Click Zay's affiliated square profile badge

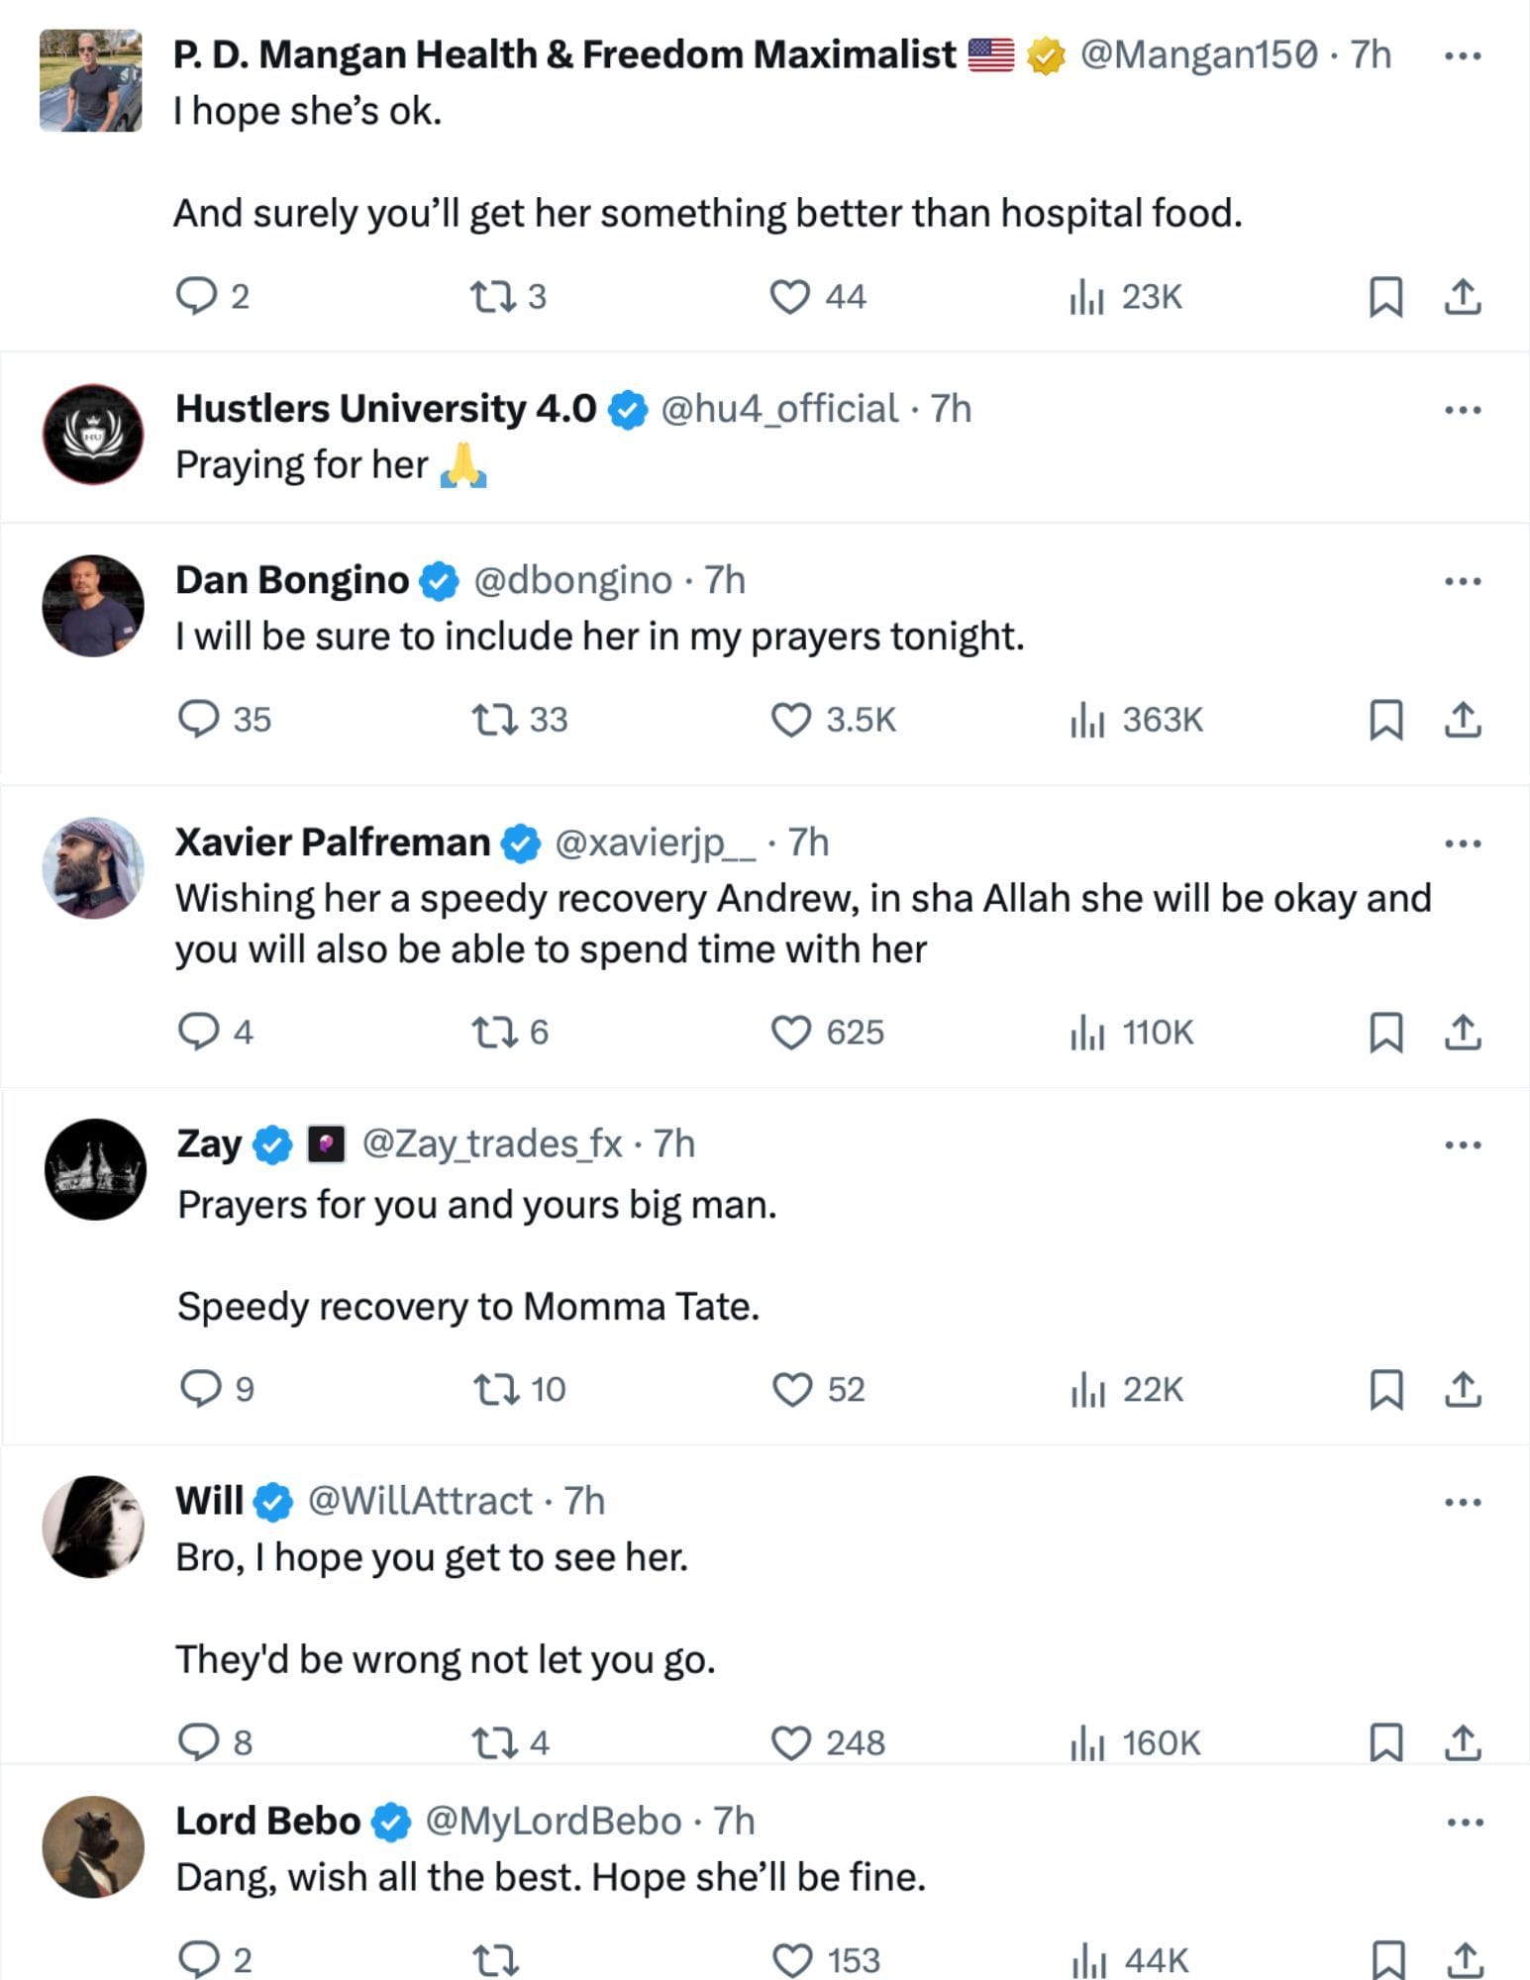click(329, 1142)
